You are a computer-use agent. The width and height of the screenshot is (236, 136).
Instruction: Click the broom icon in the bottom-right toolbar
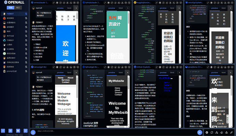coord(226,132)
